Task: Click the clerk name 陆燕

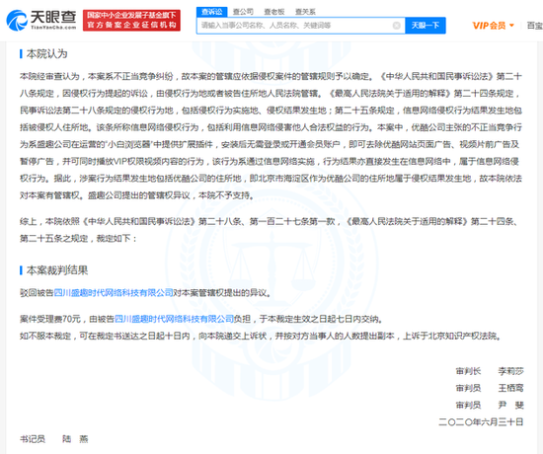Action: point(75,439)
